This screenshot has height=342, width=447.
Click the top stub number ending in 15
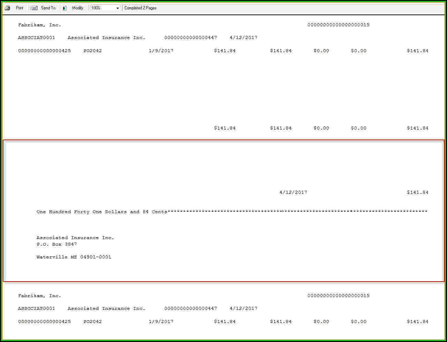(x=338, y=25)
